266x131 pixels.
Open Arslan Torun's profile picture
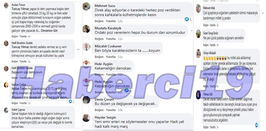pyautogui.click(x=6, y=5)
